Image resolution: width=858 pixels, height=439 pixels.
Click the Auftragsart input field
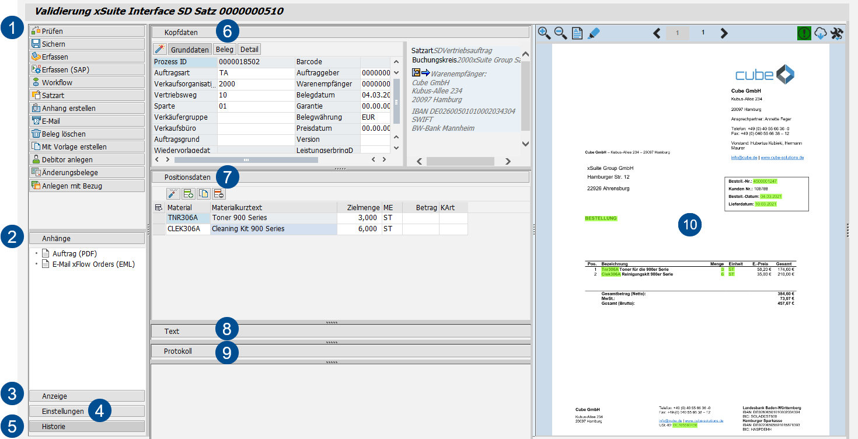click(x=256, y=73)
